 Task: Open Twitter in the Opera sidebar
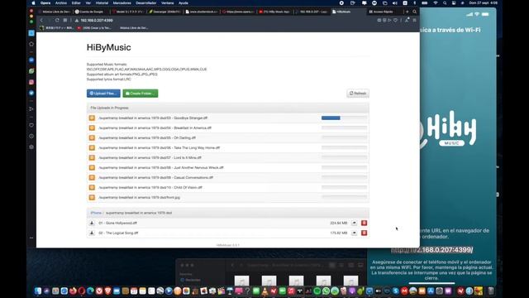pyautogui.click(x=31, y=93)
